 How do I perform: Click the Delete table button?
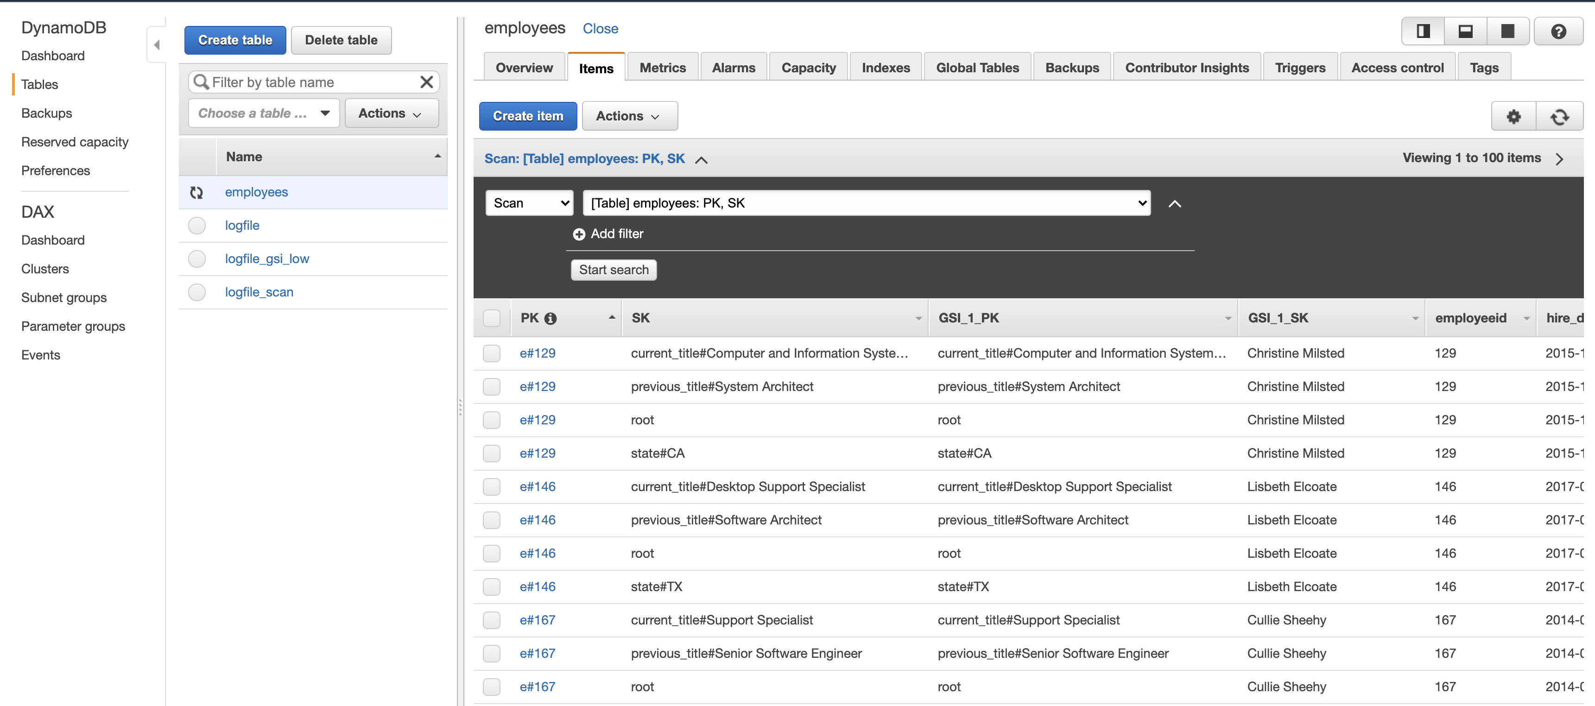click(341, 40)
